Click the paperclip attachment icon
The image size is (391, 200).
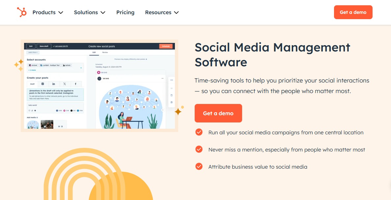[32, 111]
